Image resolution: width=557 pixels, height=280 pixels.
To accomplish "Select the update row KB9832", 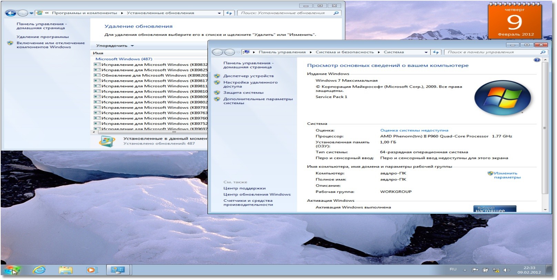I will [x=151, y=64].
